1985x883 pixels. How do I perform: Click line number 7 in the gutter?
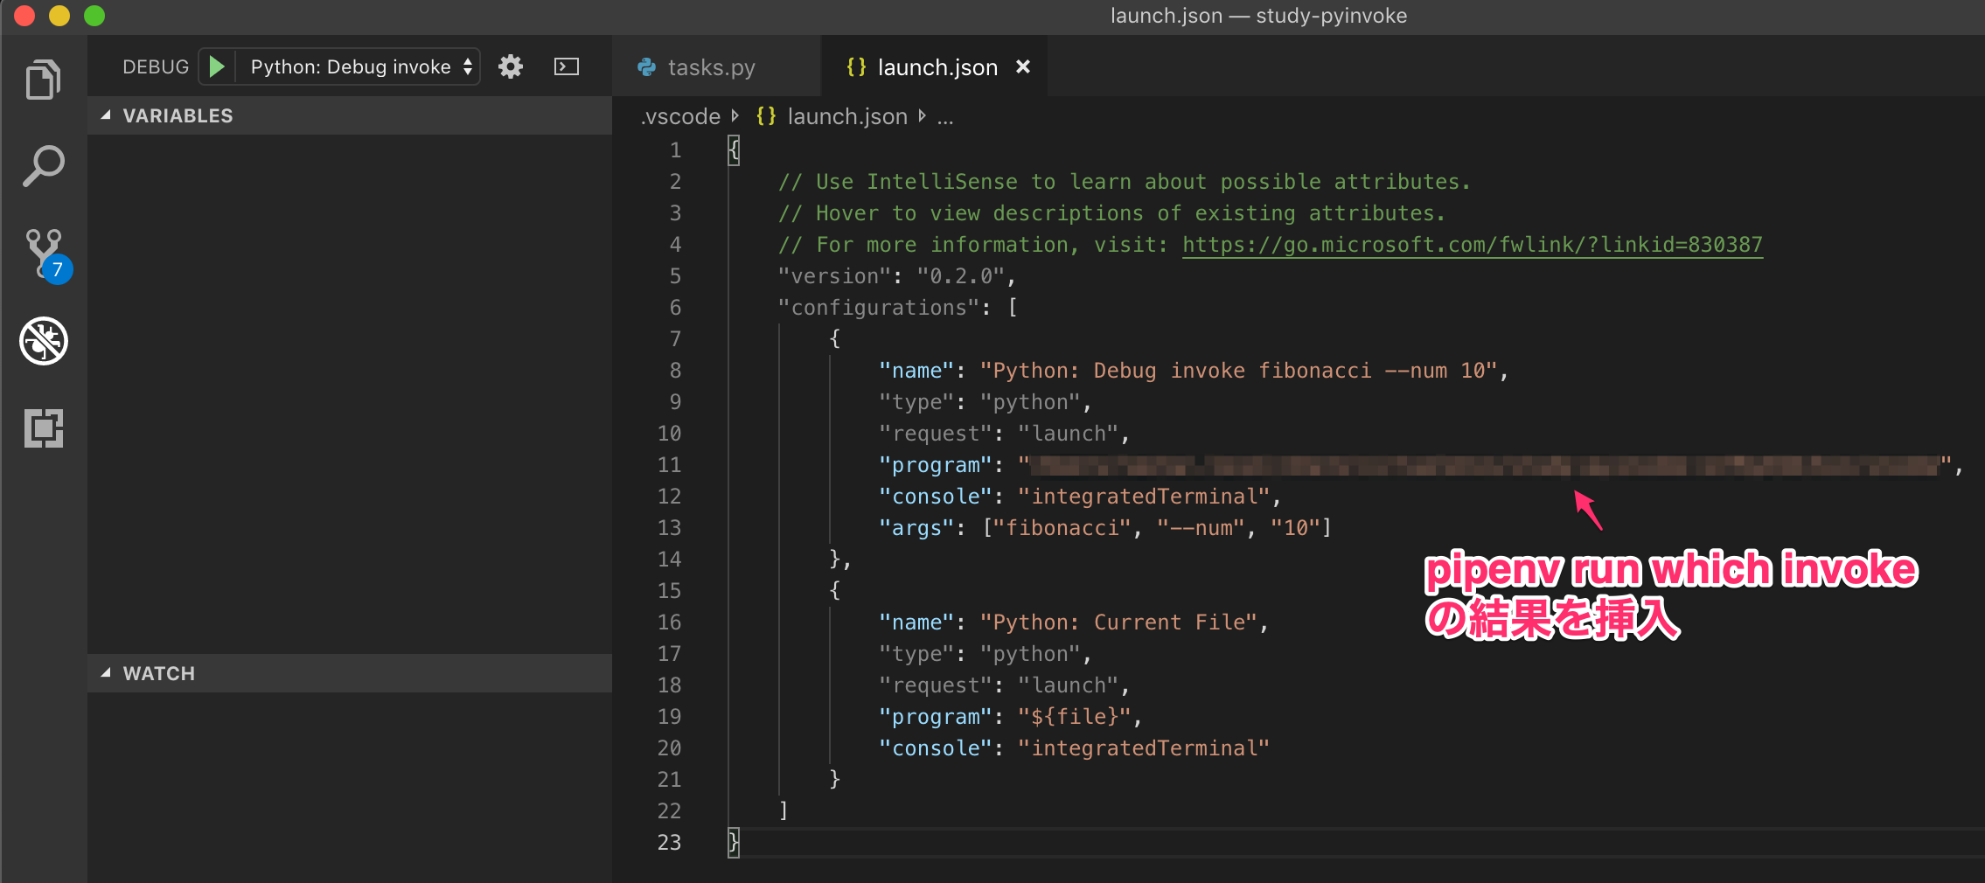click(675, 339)
